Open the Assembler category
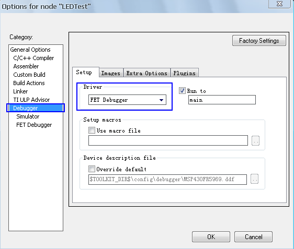 click(x=26, y=66)
